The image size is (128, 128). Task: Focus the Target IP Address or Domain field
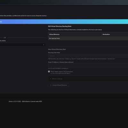[x=88, y=65]
